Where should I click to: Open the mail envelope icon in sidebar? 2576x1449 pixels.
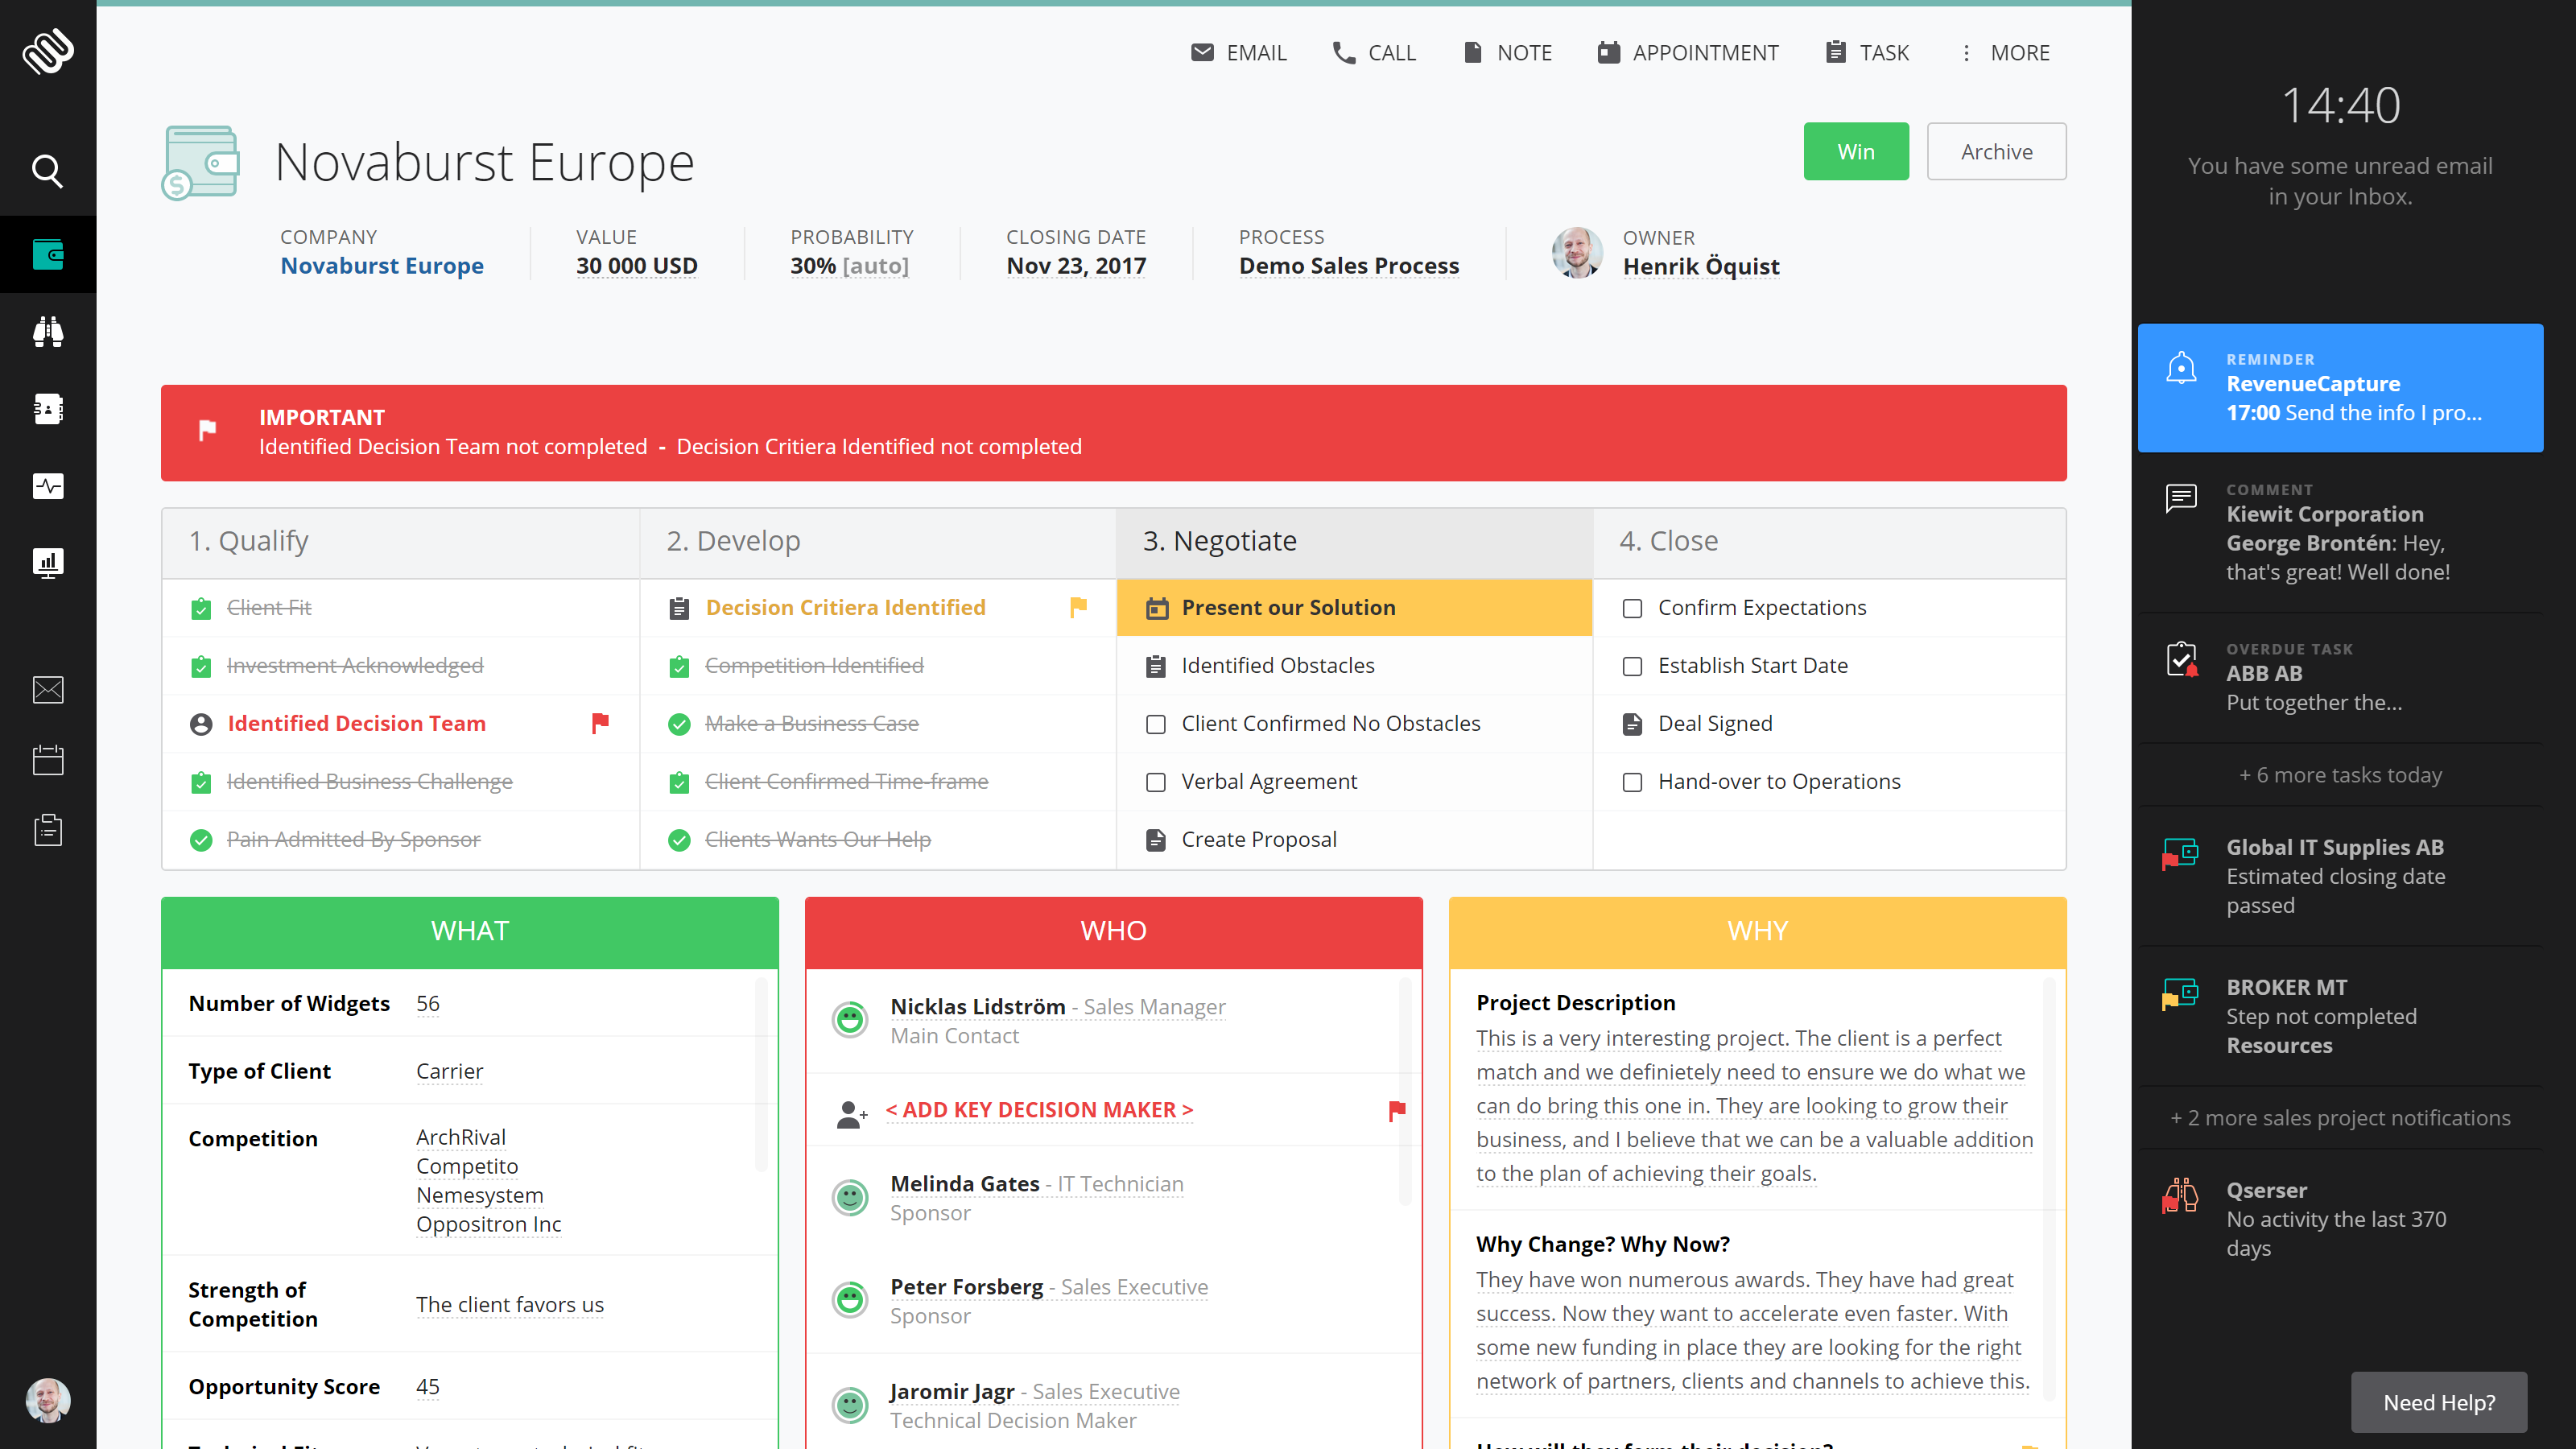pos(47,690)
